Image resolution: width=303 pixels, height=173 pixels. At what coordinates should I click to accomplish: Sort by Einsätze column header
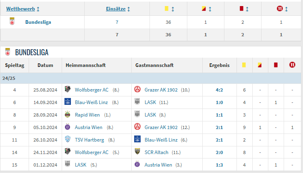point(116,9)
